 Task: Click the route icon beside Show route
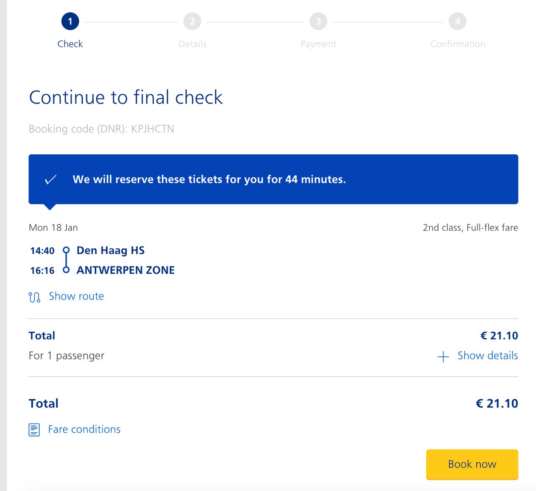tap(34, 297)
